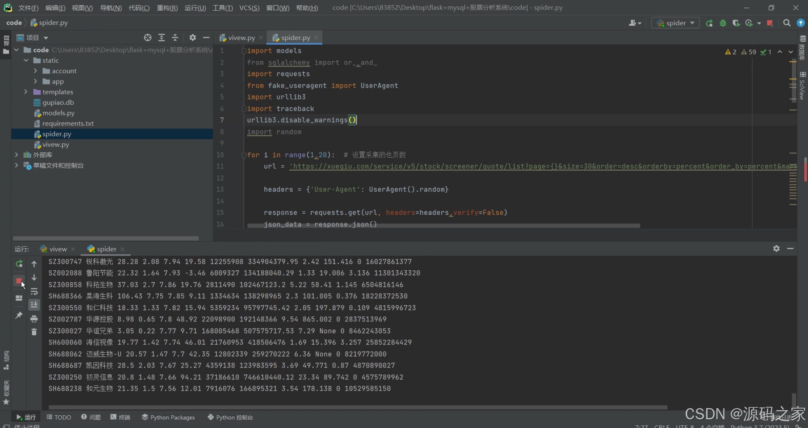Click the locate target icon in project panel
Viewport: 808px width, 428px height.
(148, 38)
